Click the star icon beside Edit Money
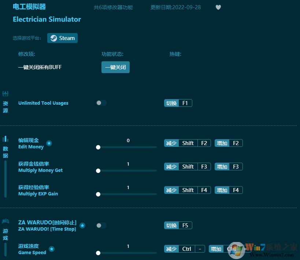 tap(49, 143)
